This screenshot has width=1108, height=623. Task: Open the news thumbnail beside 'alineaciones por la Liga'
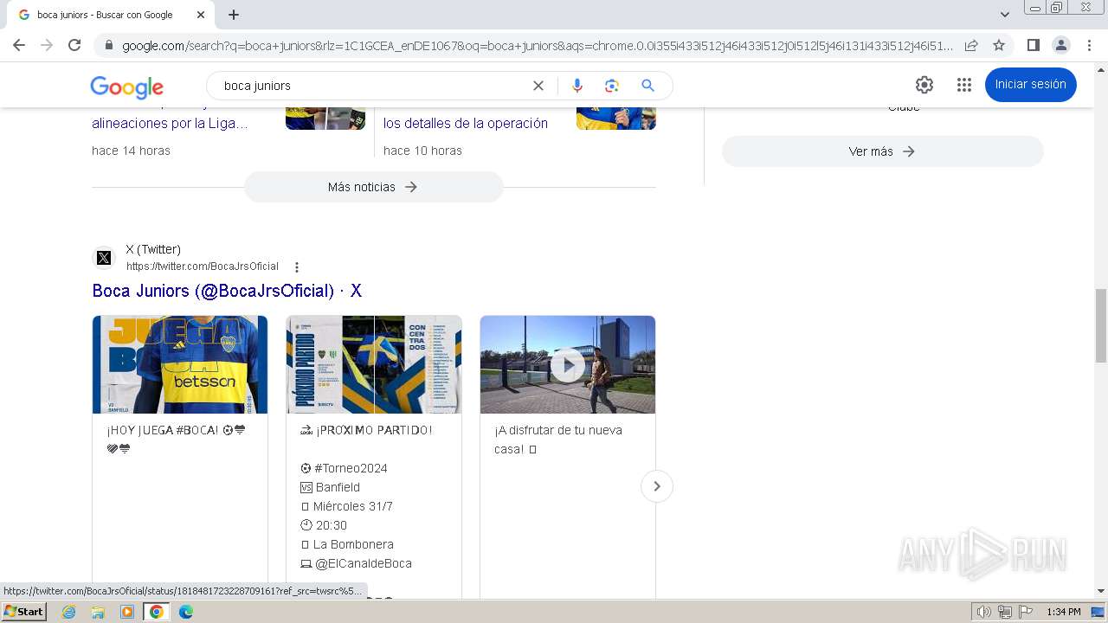click(325, 118)
